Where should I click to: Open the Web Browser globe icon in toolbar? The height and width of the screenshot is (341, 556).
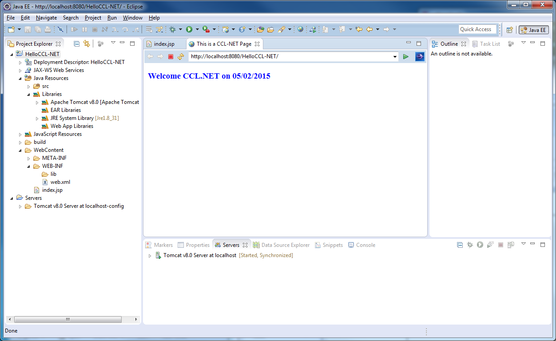coord(301,29)
